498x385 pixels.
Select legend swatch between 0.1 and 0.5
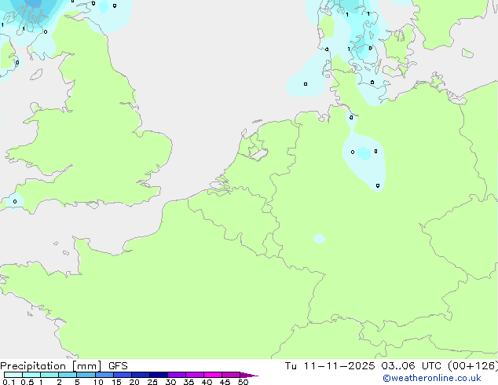click(13, 375)
